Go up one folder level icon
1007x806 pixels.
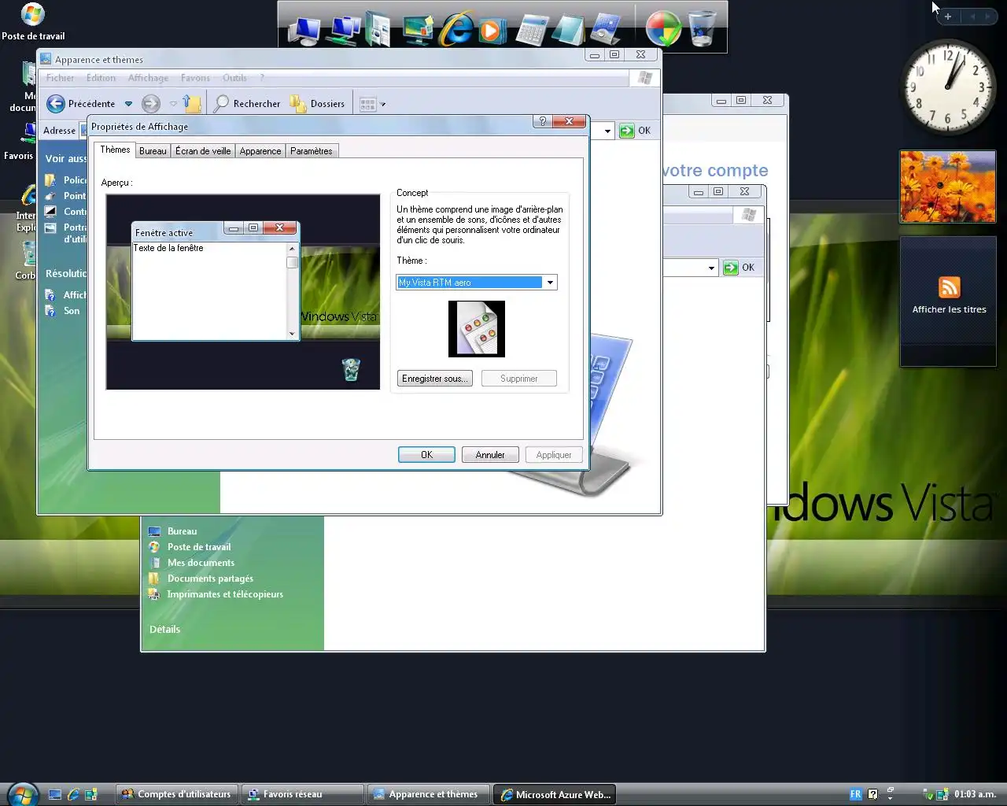coord(192,103)
